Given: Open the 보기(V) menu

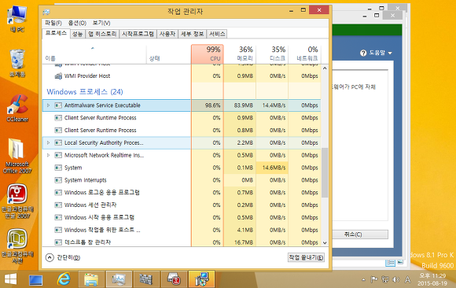Looking at the screenshot, I should 101,23.
